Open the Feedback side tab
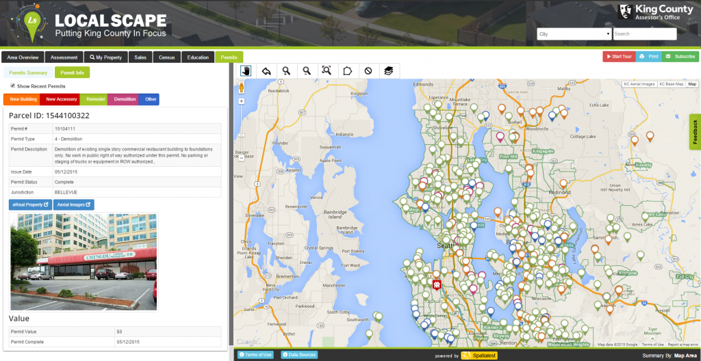701x361 pixels. pos(696,132)
